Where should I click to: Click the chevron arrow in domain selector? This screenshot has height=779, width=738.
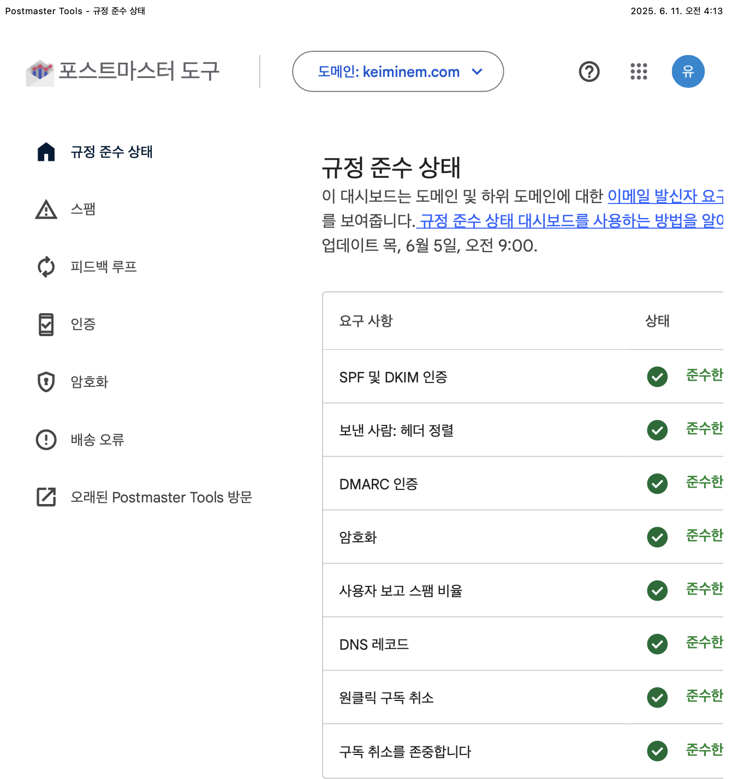477,72
